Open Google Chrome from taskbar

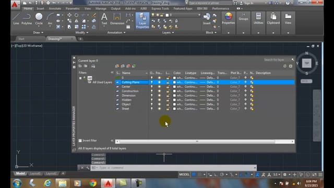click(93, 183)
